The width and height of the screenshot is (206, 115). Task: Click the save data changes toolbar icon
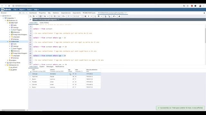pos(41,16)
